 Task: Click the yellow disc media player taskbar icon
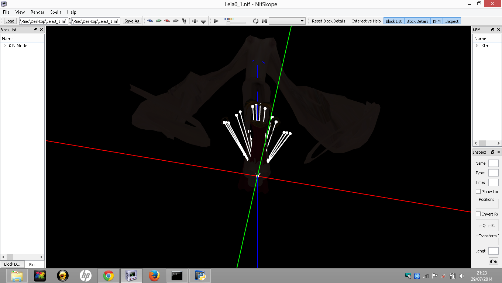(x=63, y=276)
